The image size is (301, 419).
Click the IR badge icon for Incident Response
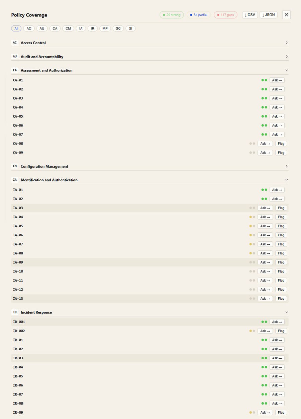click(x=15, y=312)
